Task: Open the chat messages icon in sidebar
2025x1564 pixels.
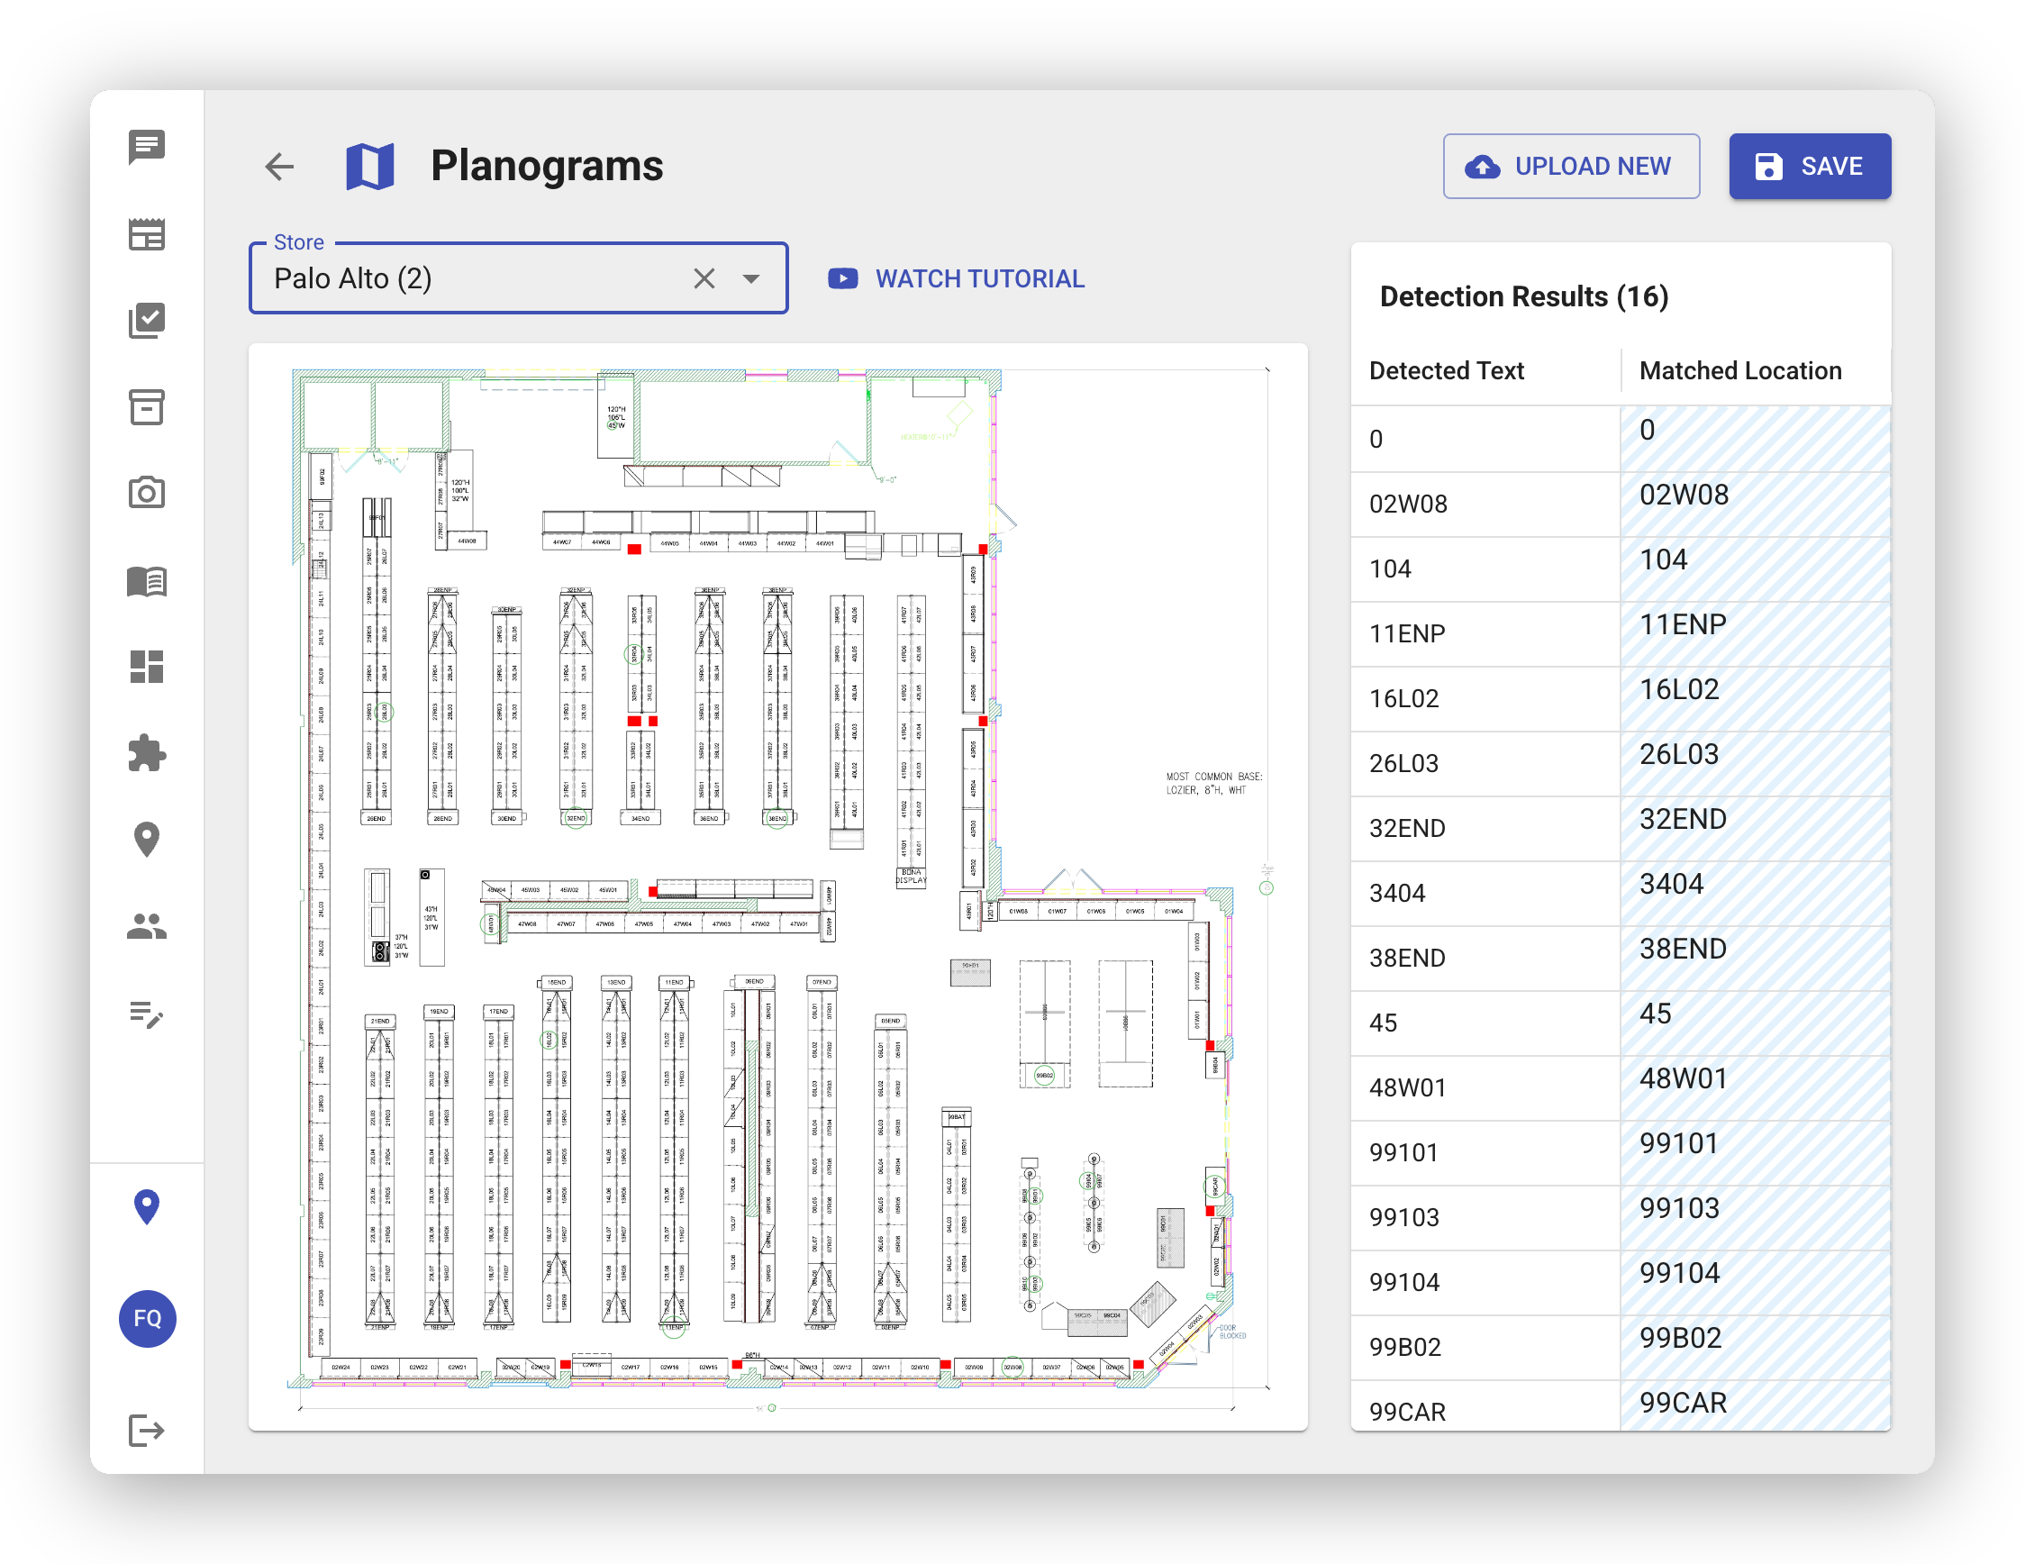Action: click(147, 147)
